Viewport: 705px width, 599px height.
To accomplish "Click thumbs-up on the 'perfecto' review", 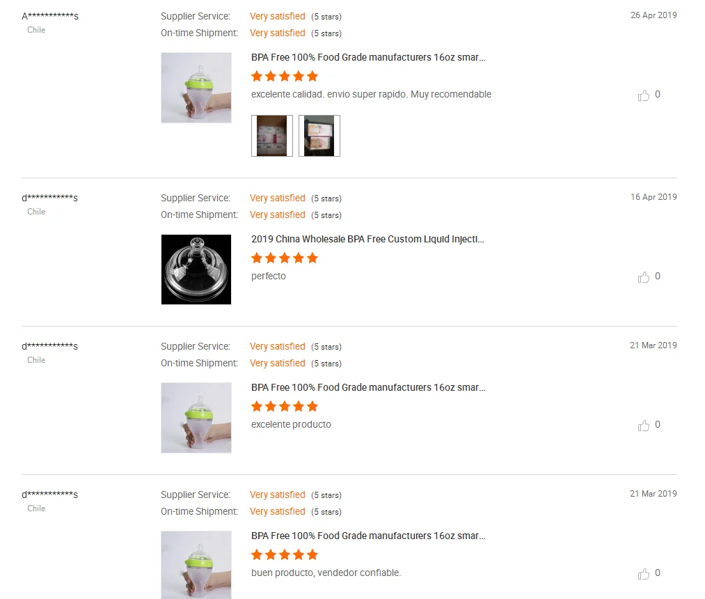I will click(643, 277).
